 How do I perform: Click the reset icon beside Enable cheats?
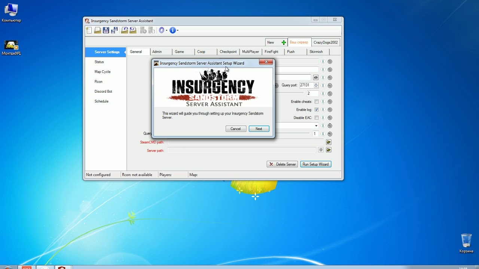[x=330, y=102]
